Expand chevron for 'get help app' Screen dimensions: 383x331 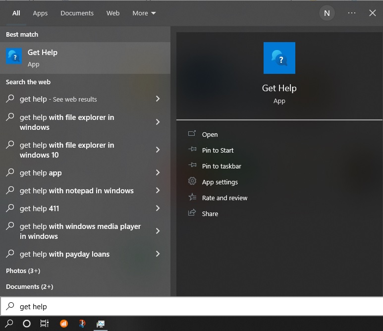coord(158,172)
